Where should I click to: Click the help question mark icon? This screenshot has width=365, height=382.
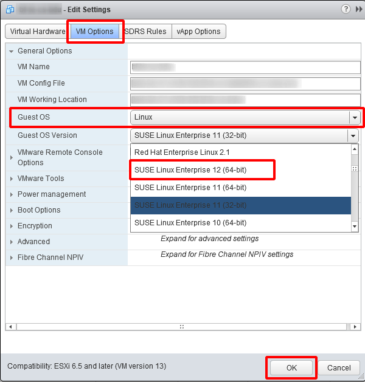[346, 9]
